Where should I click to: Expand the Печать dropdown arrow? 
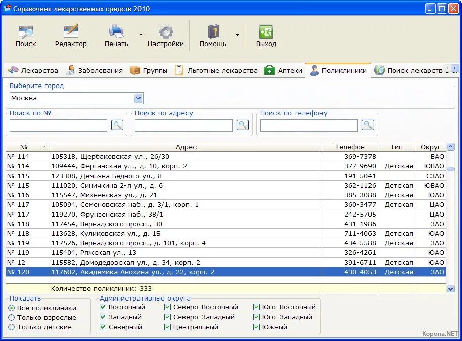[x=141, y=35]
